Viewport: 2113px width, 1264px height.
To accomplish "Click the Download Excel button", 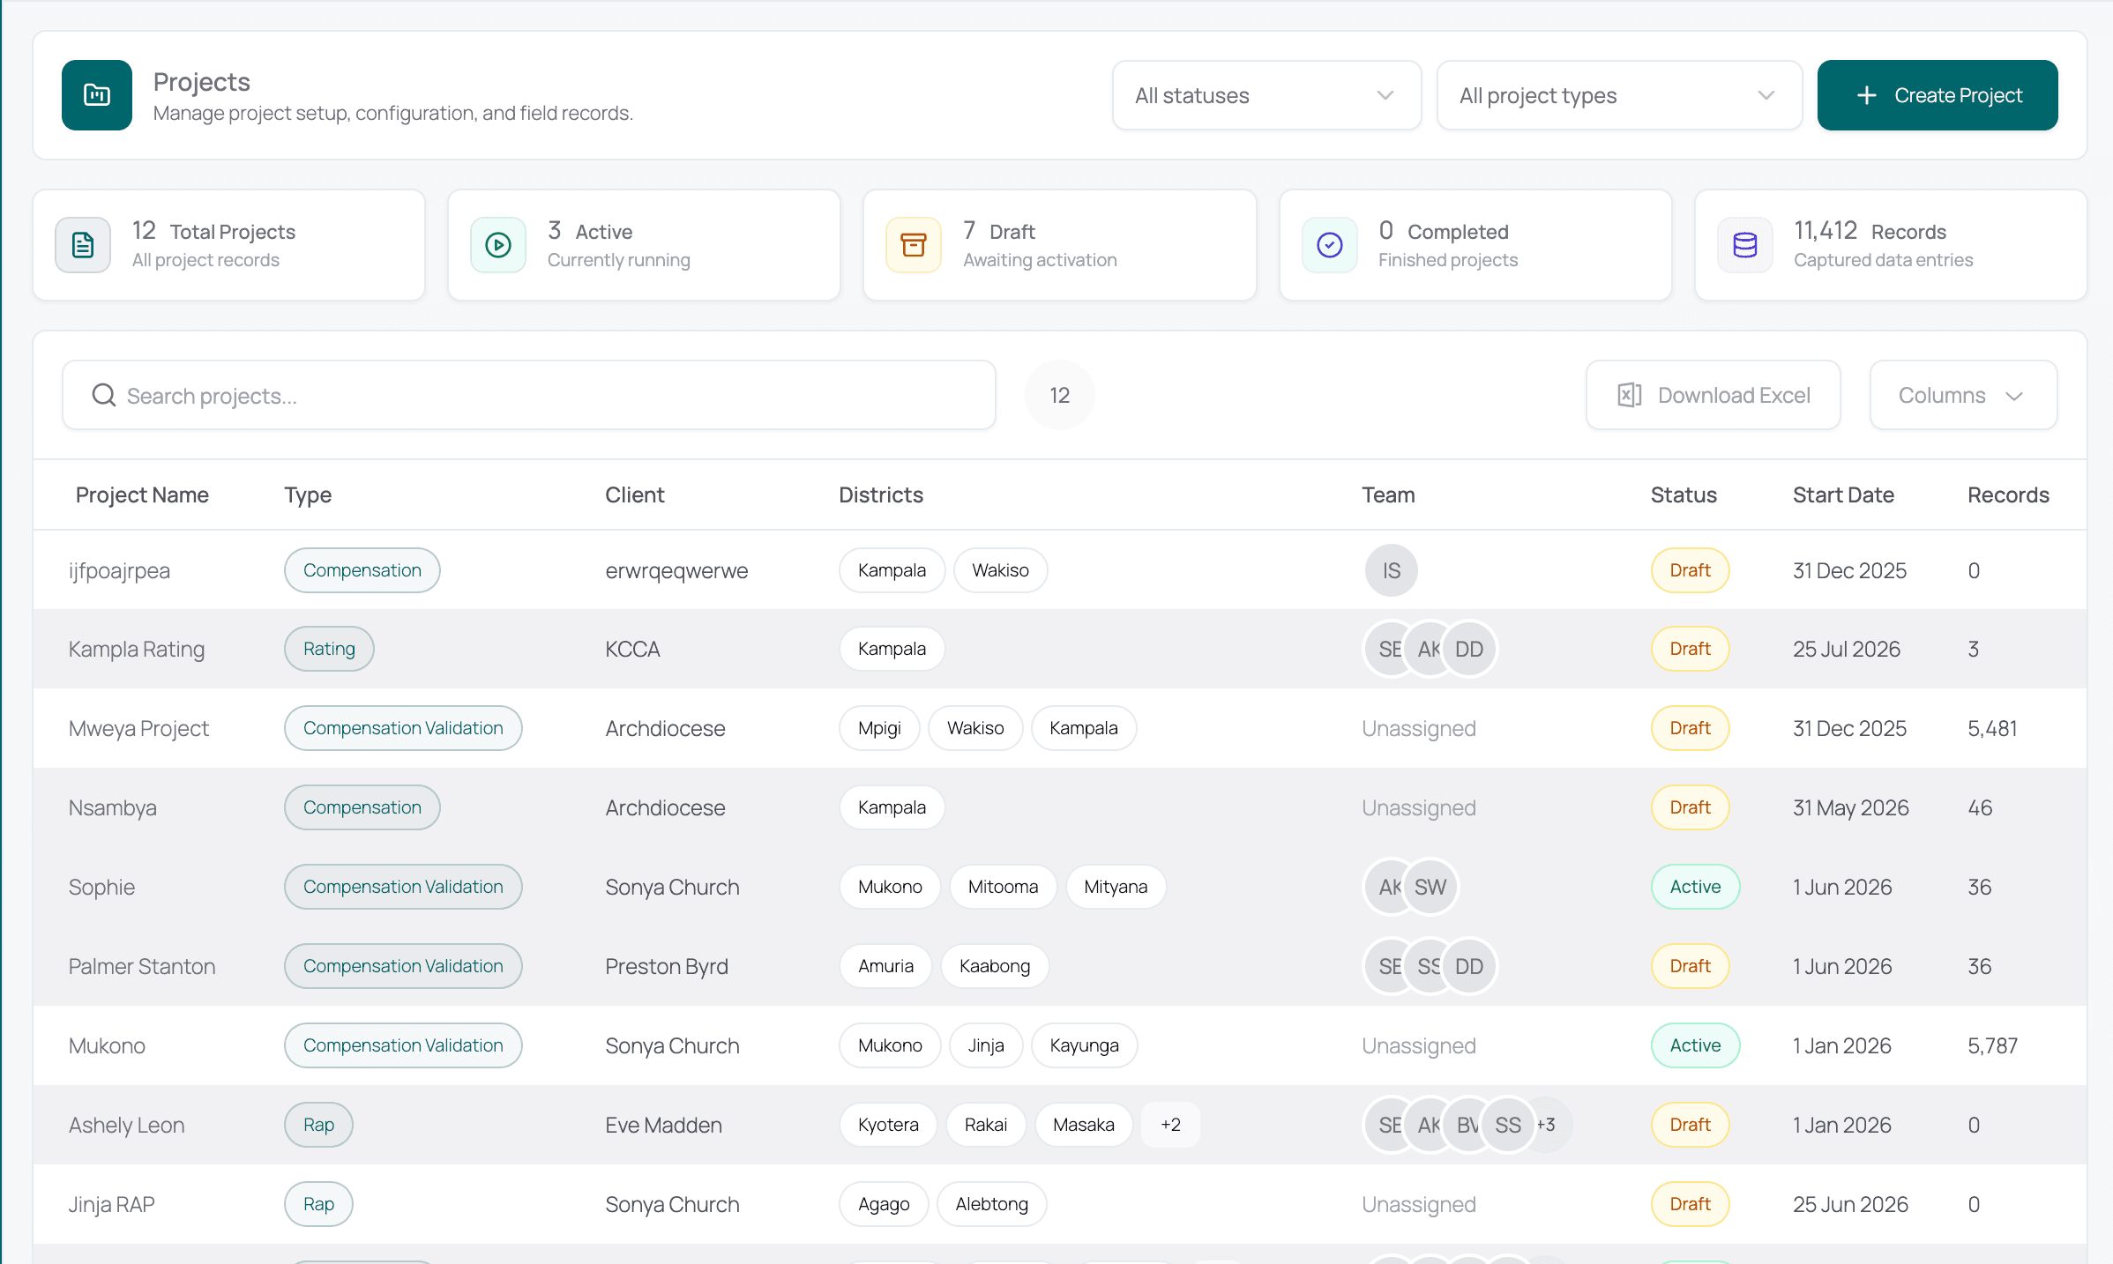I will tap(1713, 395).
